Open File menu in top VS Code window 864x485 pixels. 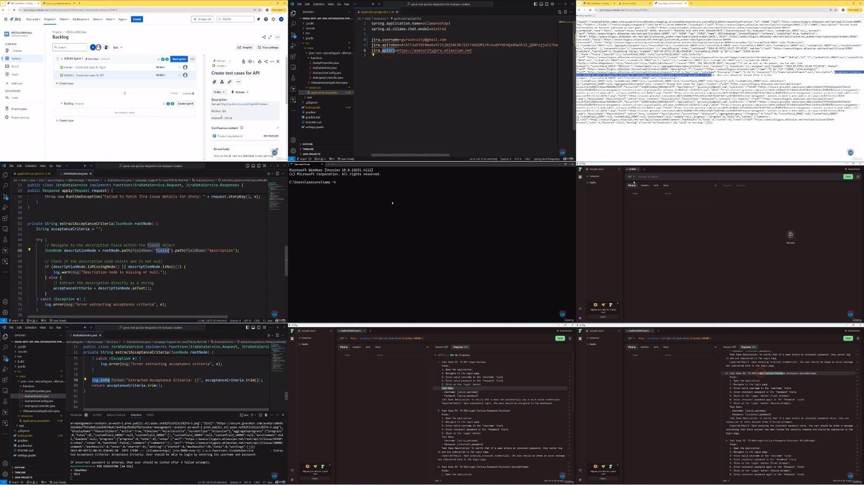pos(299,4)
